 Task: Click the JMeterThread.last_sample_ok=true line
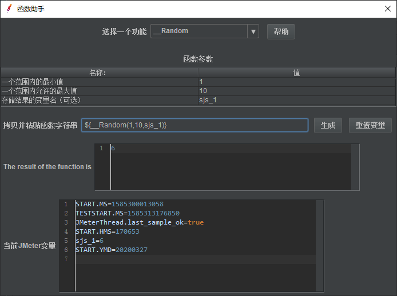[x=140, y=222]
